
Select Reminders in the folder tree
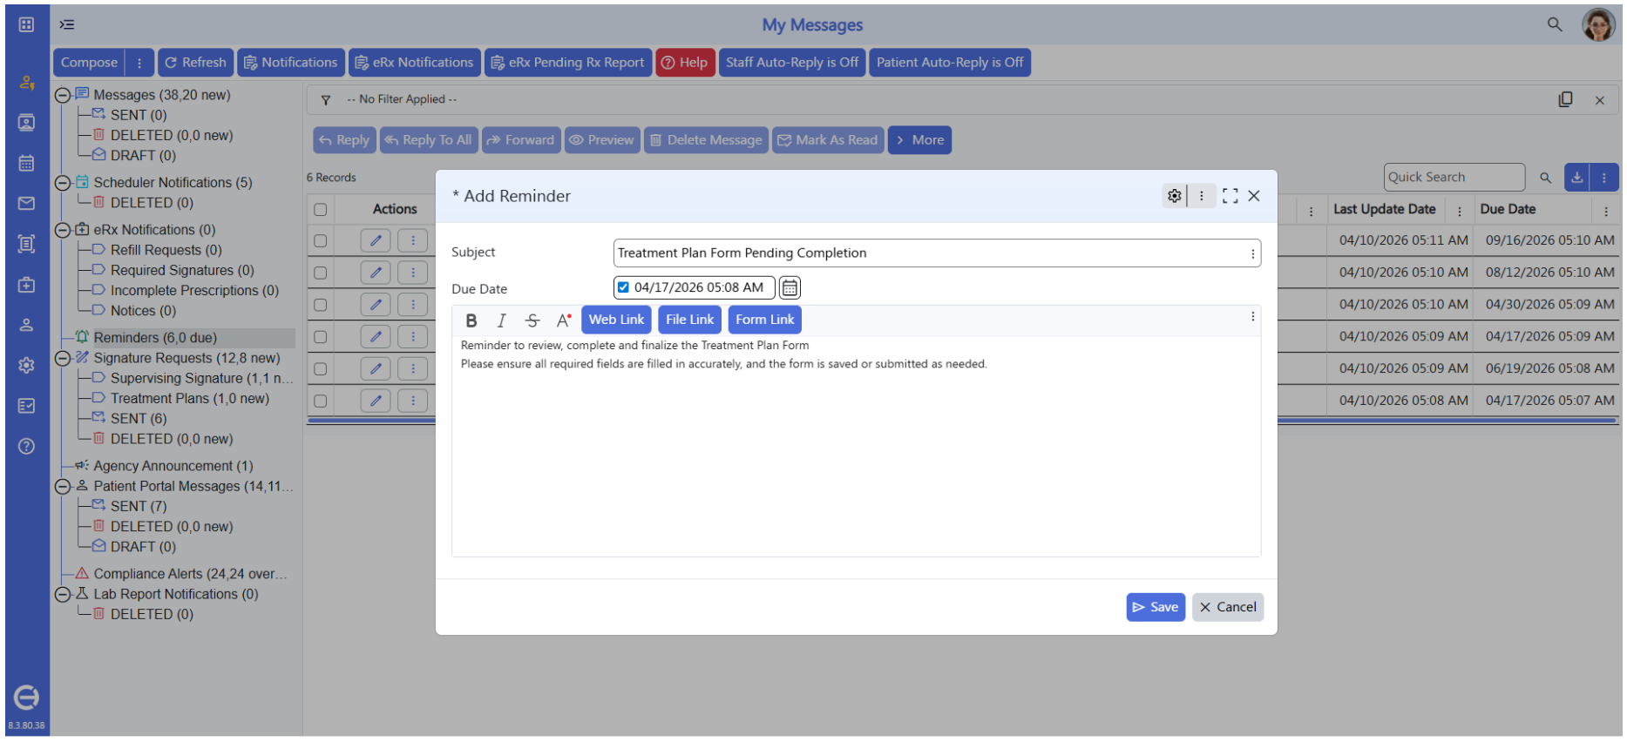click(155, 338)
